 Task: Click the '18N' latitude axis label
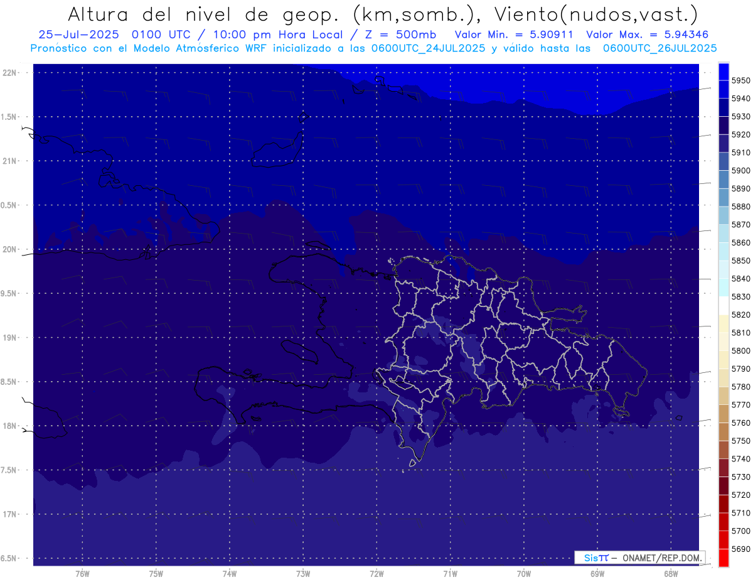tap(10, 426)
